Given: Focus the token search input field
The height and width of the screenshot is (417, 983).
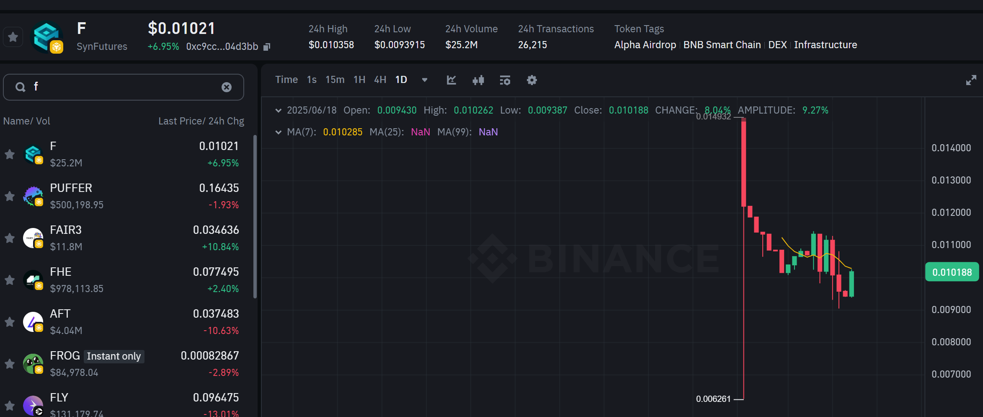Looking at the screenshot, I should click(x=124, y=87).
